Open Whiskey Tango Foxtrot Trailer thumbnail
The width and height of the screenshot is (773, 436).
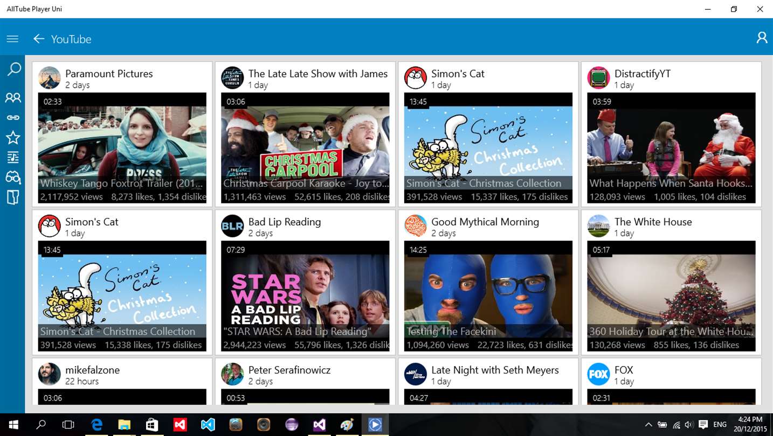pyautogui.click(x=122, y=148)
